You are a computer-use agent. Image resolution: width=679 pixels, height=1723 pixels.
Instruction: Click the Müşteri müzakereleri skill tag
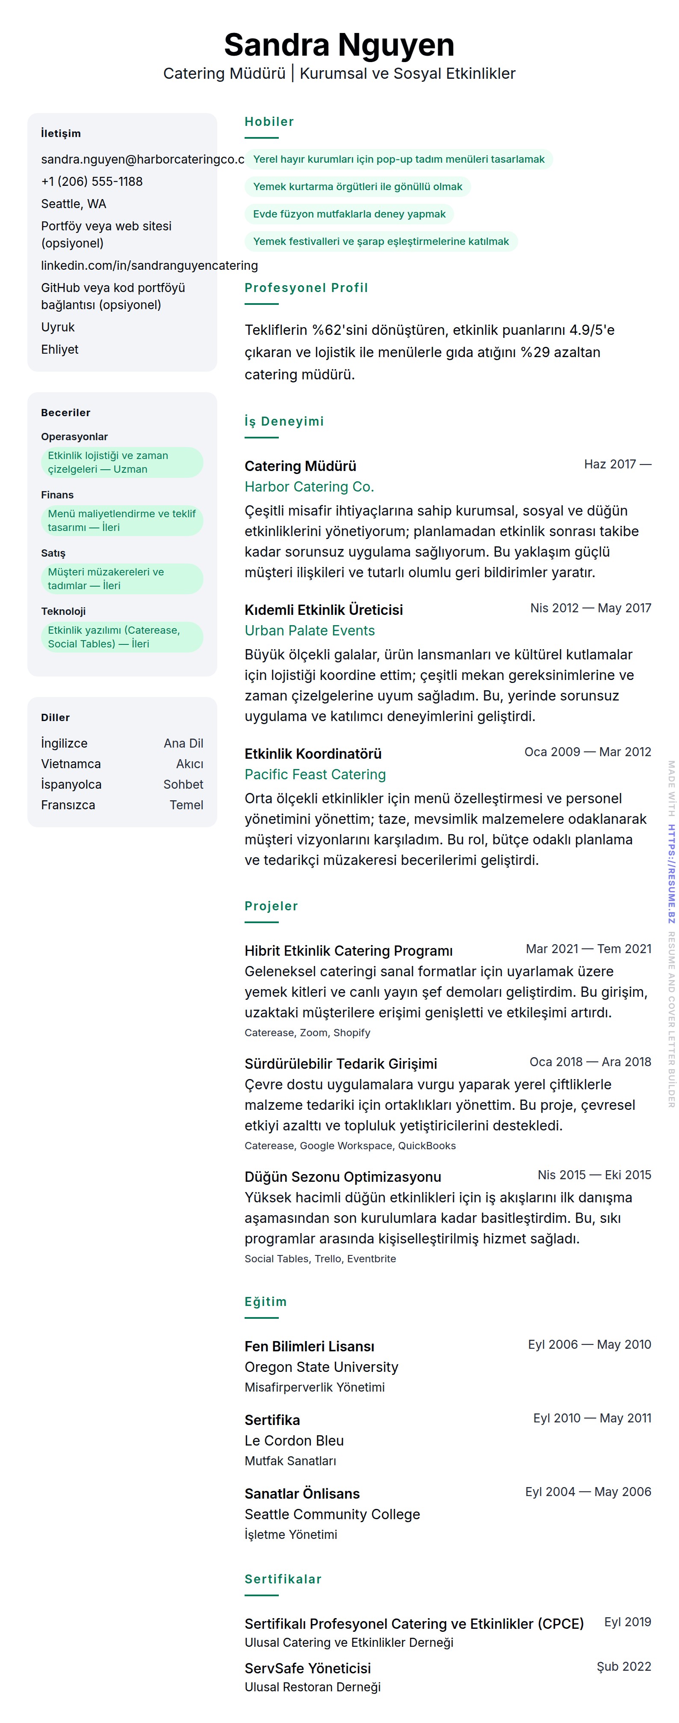click(122, 578)
